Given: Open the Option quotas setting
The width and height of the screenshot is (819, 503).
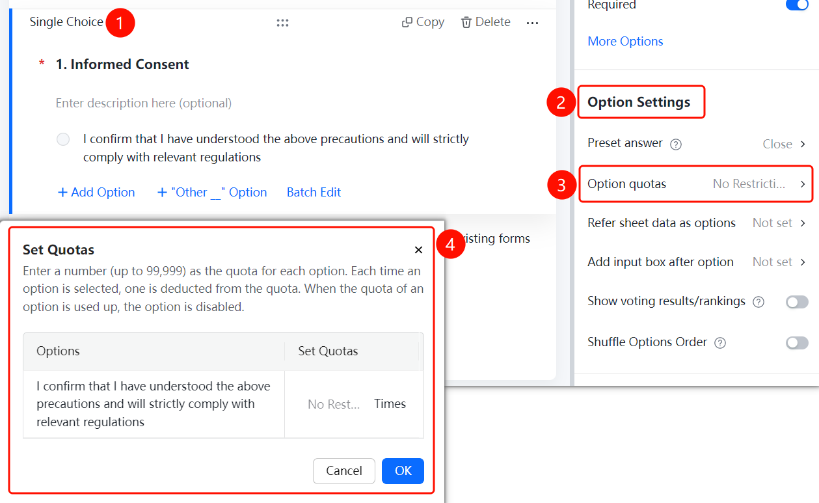Looking at the screenshot, I should [x=697, y=184].
